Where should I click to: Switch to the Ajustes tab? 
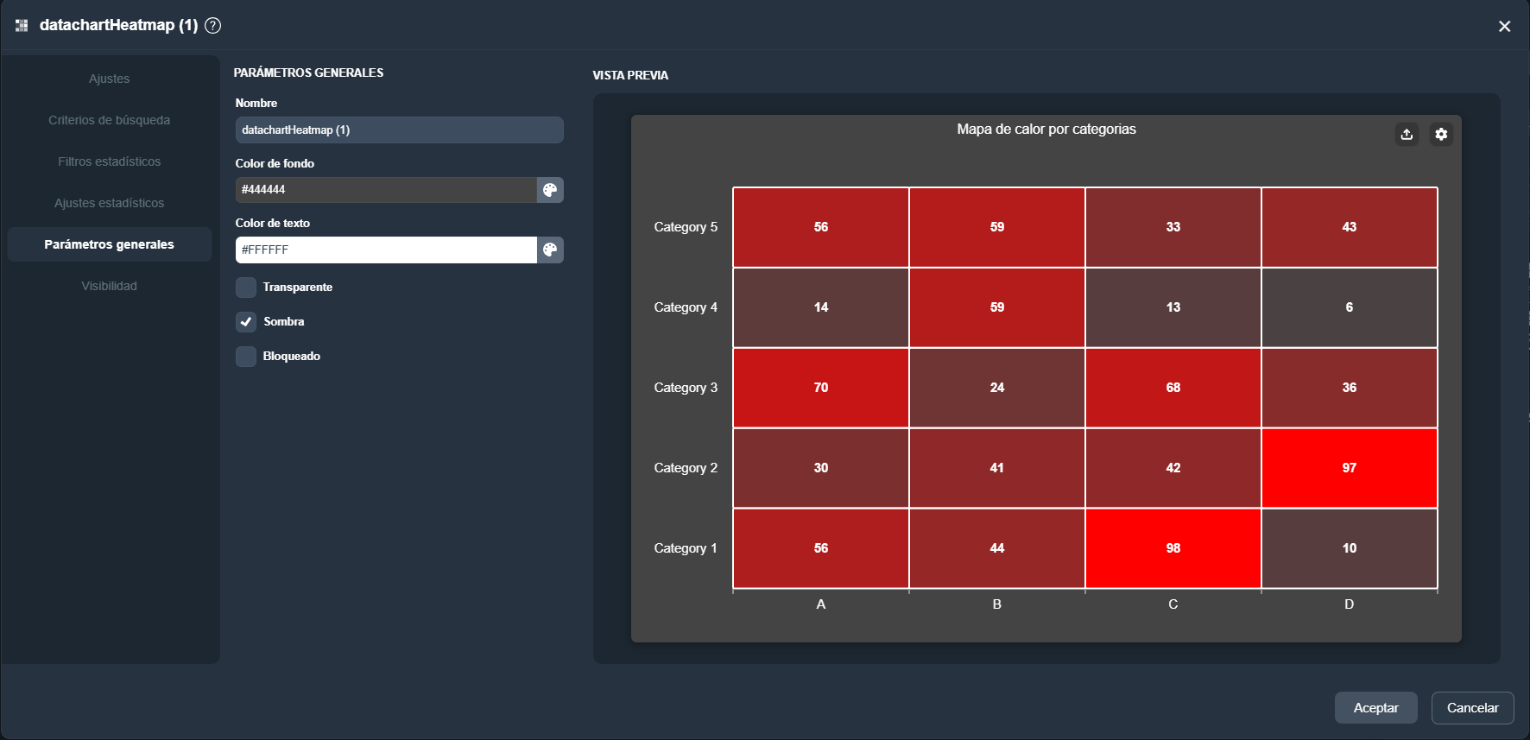[x=110, y=79]
